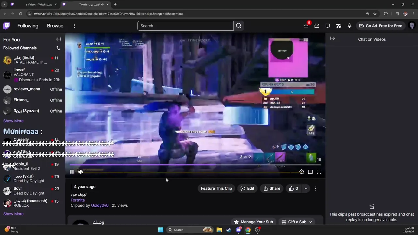Click Go Ad-Free for Free button
The image size is (418, 235).
380,26
